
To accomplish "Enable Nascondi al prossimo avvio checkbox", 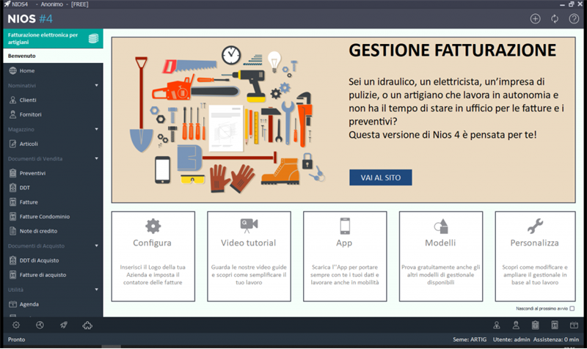I will click(572, 309).
